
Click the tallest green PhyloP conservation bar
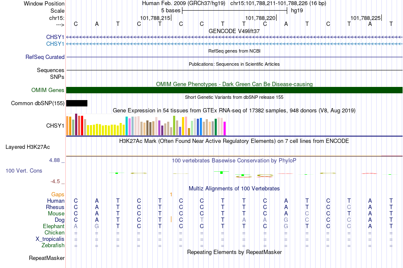[x=221, y=173]
